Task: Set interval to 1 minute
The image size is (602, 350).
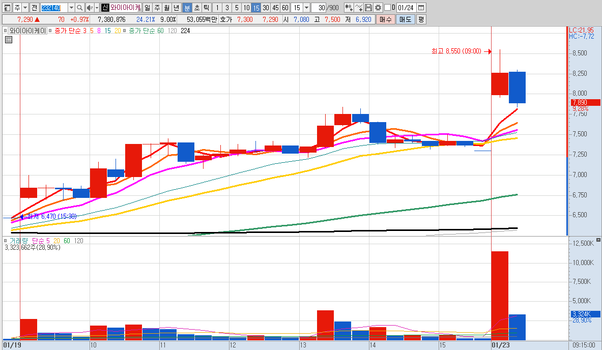Action: [217, 8]
